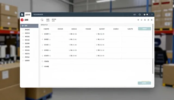Open the fifth sidebar item under the header

pos(27,43)
